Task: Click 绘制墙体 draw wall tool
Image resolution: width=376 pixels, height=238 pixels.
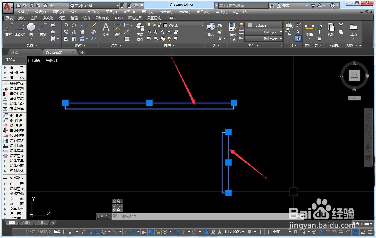Action: coord(17,84)
